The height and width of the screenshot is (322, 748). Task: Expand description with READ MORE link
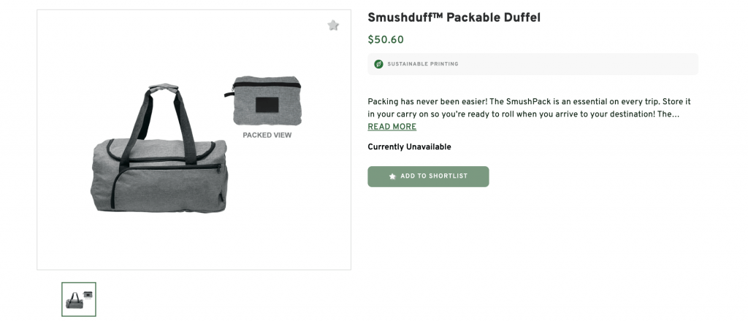coord(392,127)
